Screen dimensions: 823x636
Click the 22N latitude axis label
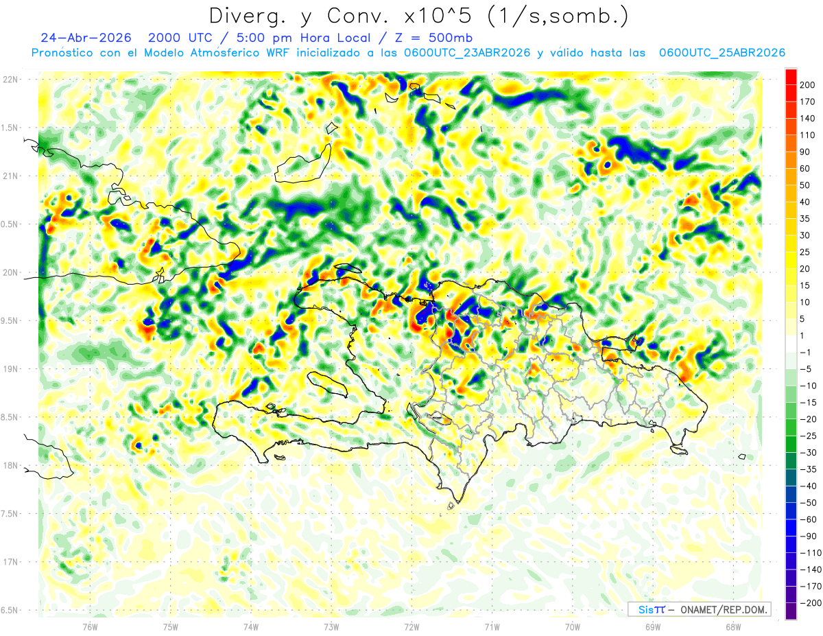click(10, 79)
